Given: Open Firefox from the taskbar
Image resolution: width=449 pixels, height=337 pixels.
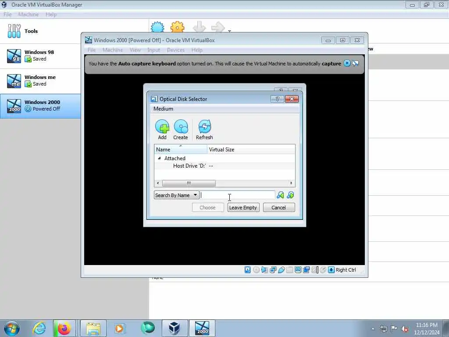Looking at the screenshot, I should (64, 328).
